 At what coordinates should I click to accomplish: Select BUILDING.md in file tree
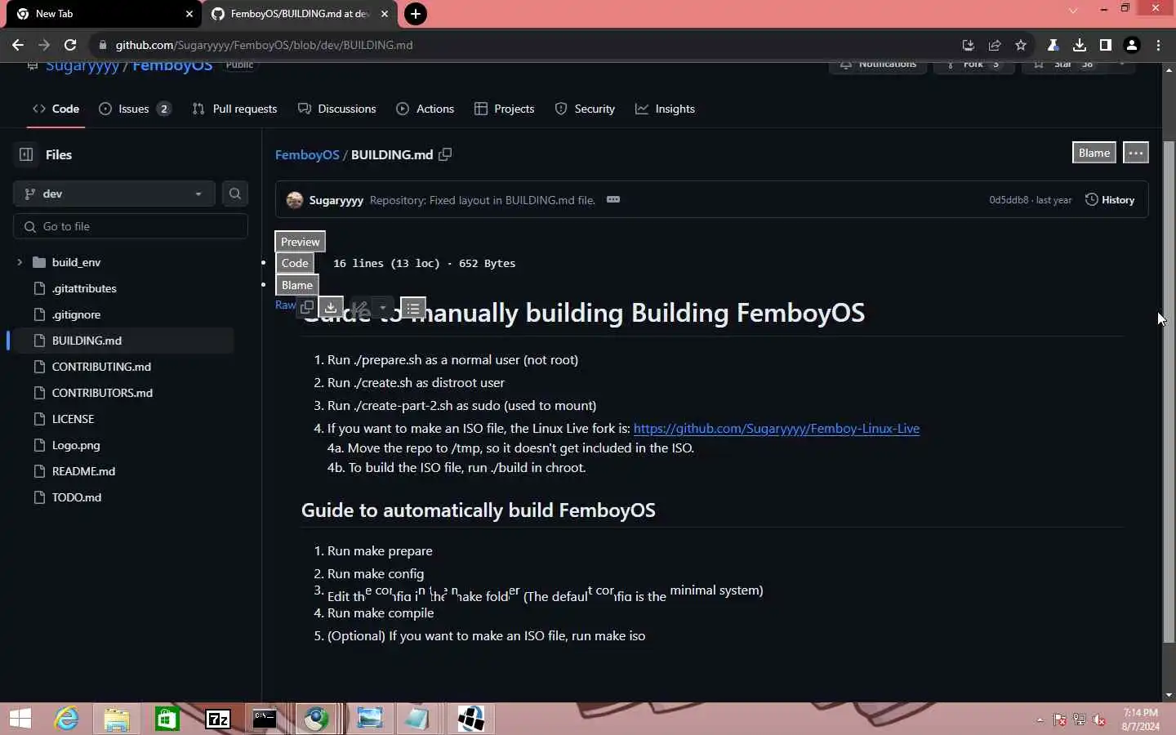tap(87, 341)
